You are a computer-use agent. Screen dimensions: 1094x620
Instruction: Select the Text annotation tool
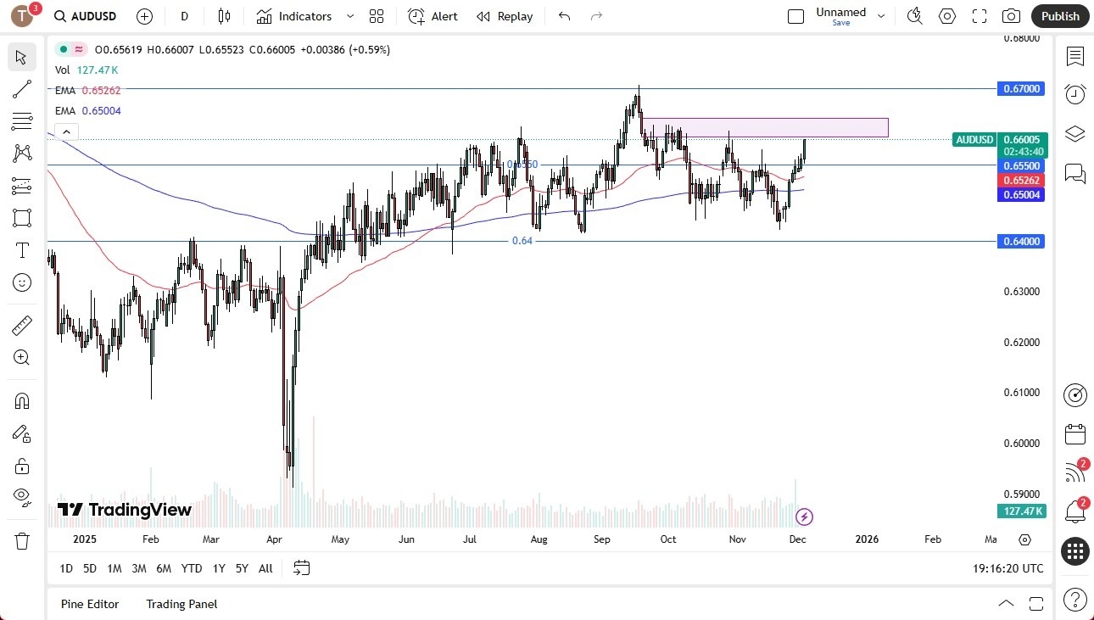[21, 250]
